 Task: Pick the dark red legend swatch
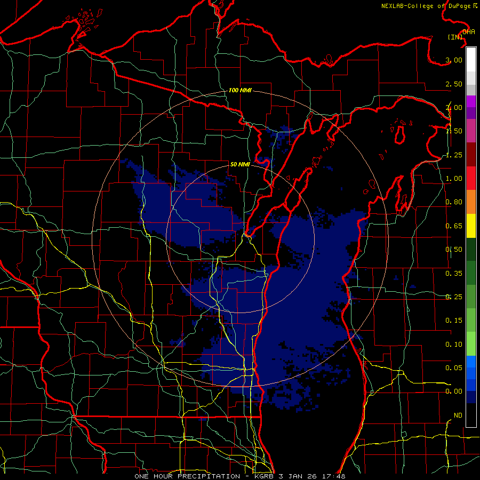click(x=471, y=155)
